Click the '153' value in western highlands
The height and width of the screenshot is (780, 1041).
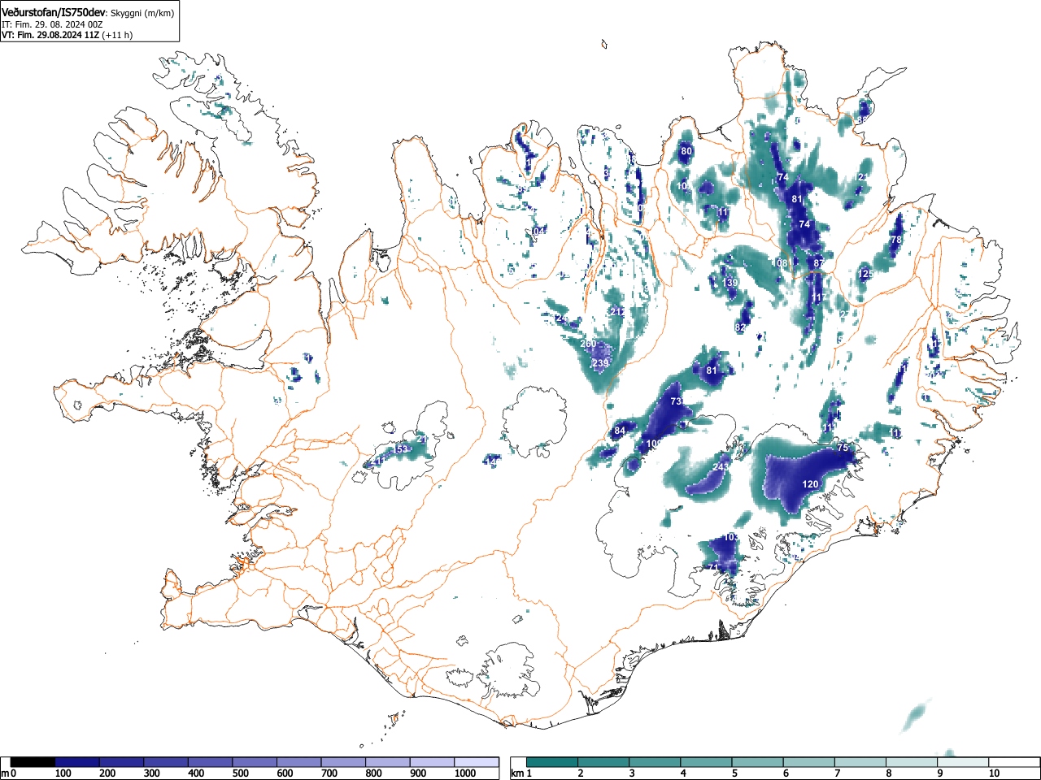point(401,449)
